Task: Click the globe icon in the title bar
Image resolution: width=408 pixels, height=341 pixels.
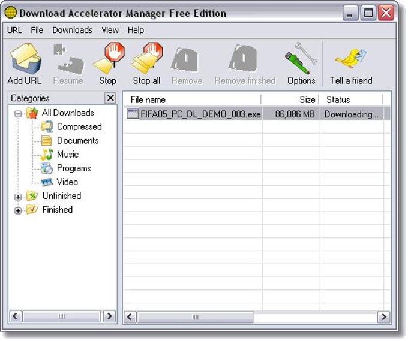Action: coord(11,13)
